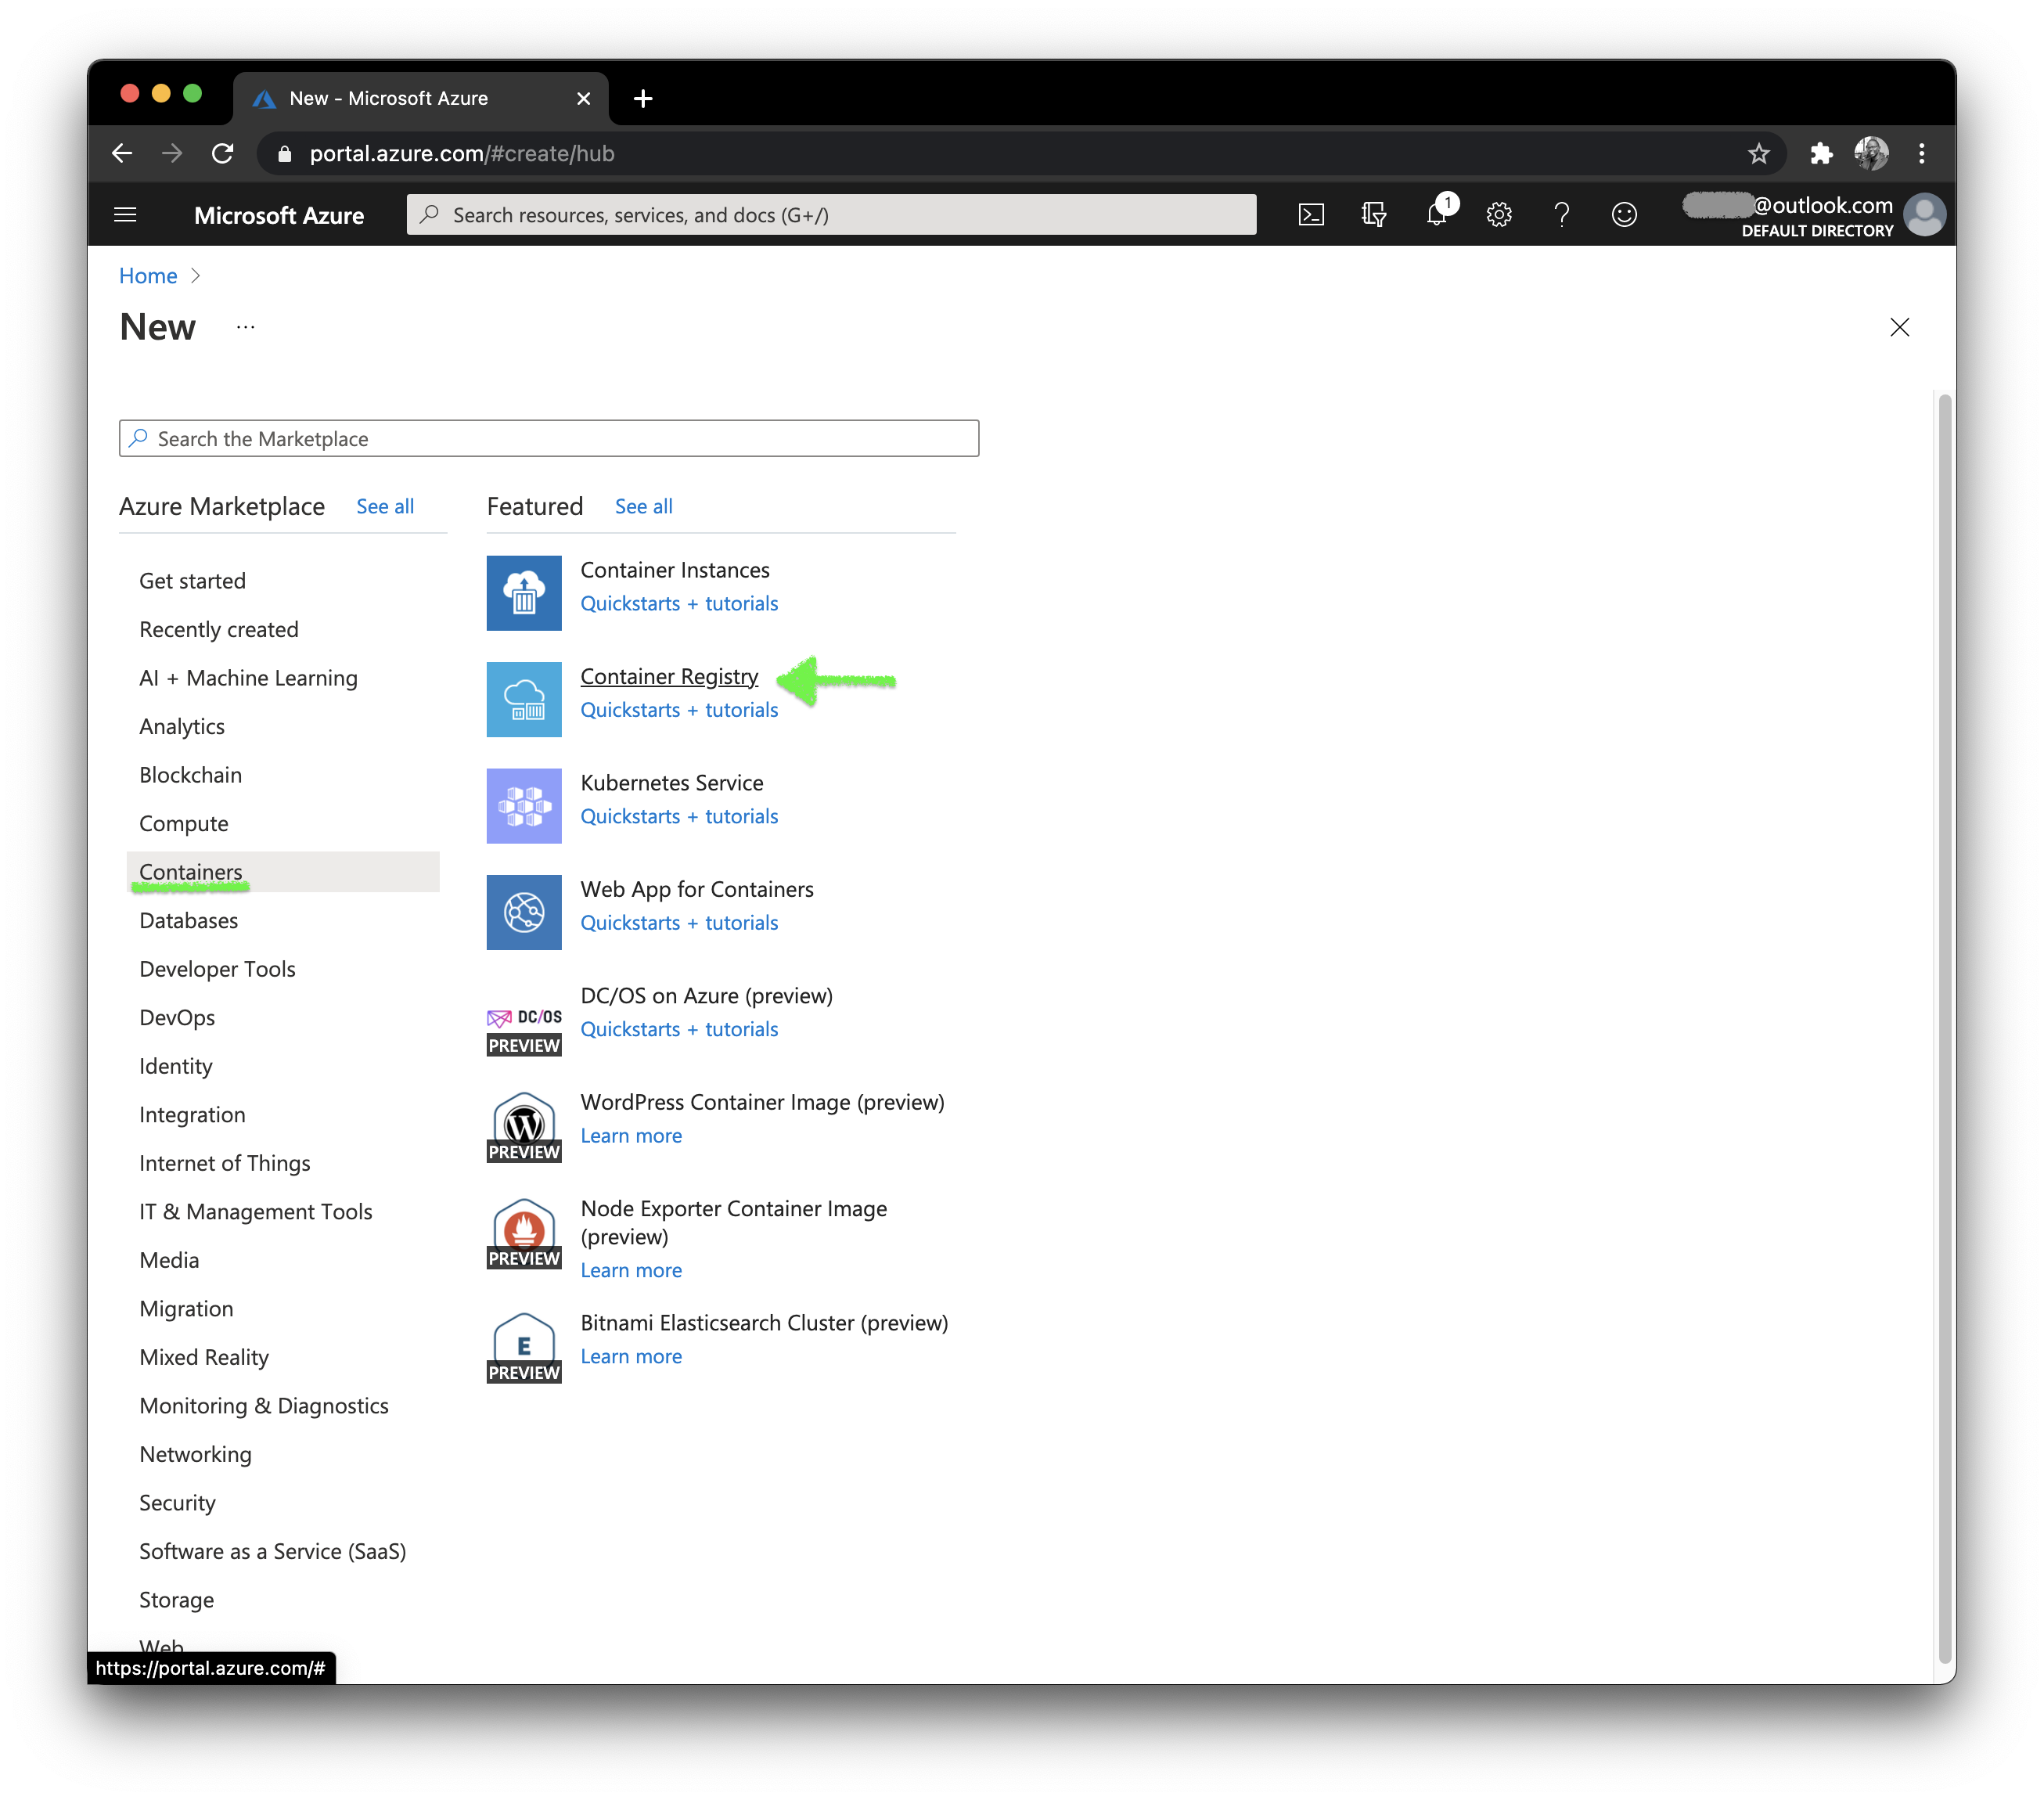
Task: Open the notifications bell
Action: pos(1437,214)
